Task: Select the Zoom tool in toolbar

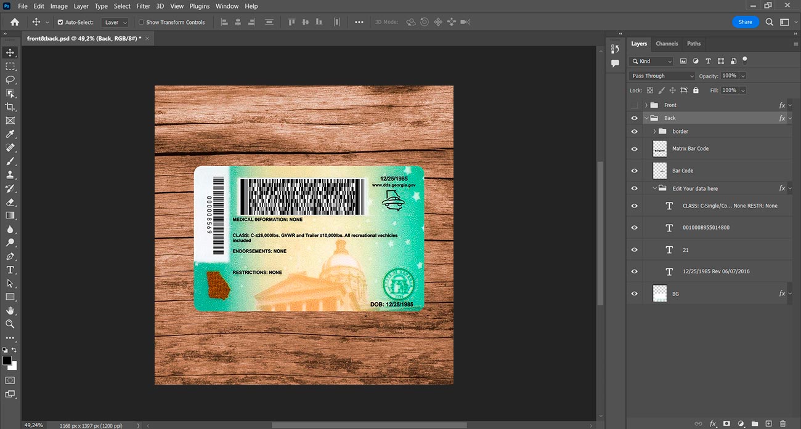Action: point(10,324)
